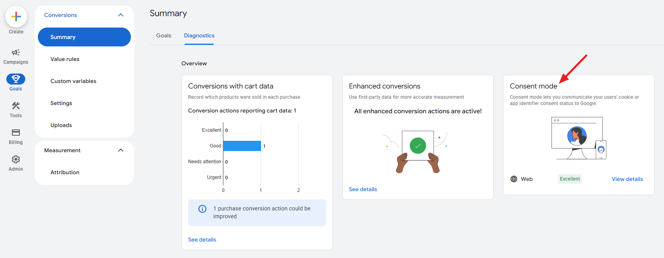Click the blue Good bar in chart
The image size is (664, 258).
[242, 146]
